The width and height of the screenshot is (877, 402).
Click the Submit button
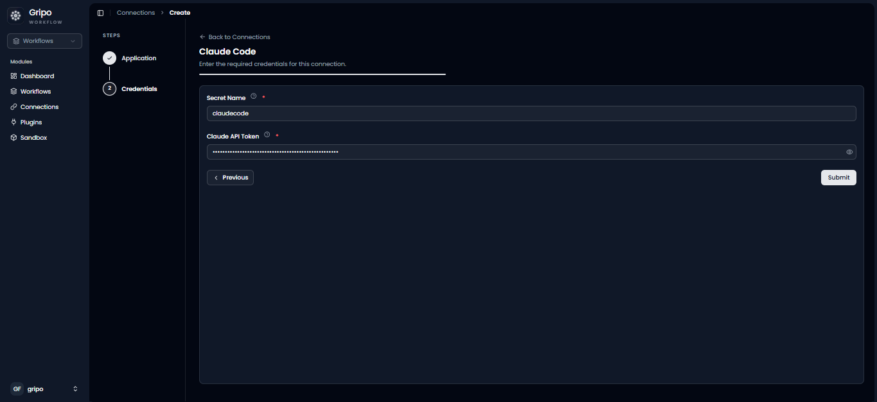click(838, 178)
